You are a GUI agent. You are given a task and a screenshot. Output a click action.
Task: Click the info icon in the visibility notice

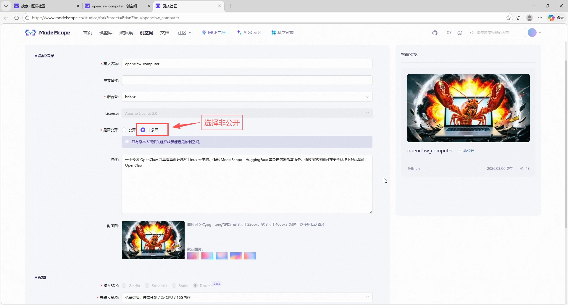127,142
